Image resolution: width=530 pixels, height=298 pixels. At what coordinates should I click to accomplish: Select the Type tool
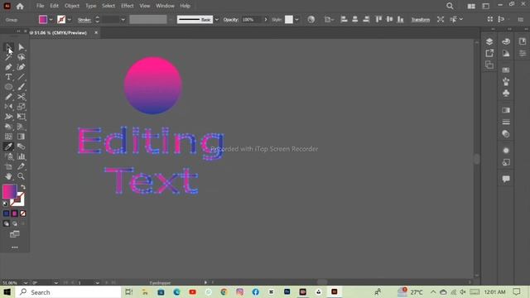[8, 77]
